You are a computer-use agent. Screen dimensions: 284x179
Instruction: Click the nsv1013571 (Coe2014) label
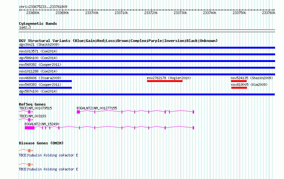coord(38,51)
